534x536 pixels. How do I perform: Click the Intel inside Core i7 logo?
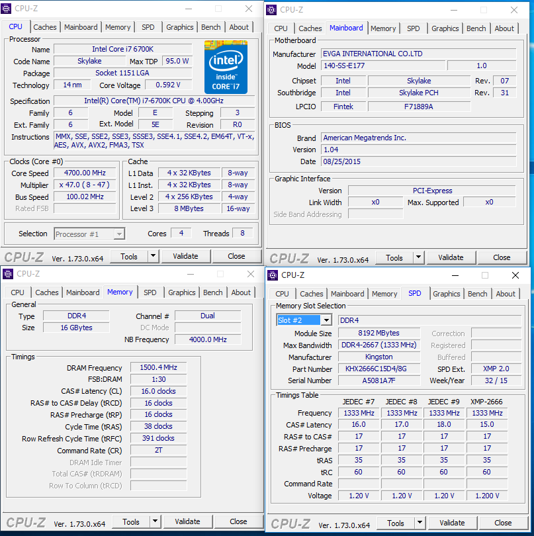[226, 67]
